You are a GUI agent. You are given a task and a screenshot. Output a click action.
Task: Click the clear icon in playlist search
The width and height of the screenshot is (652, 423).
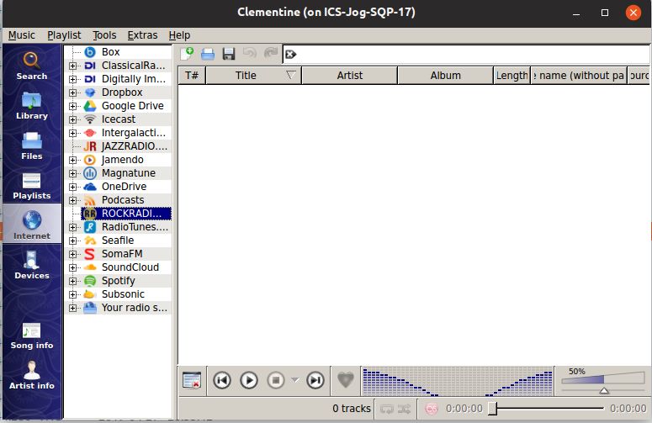click(x=290, y=54)
